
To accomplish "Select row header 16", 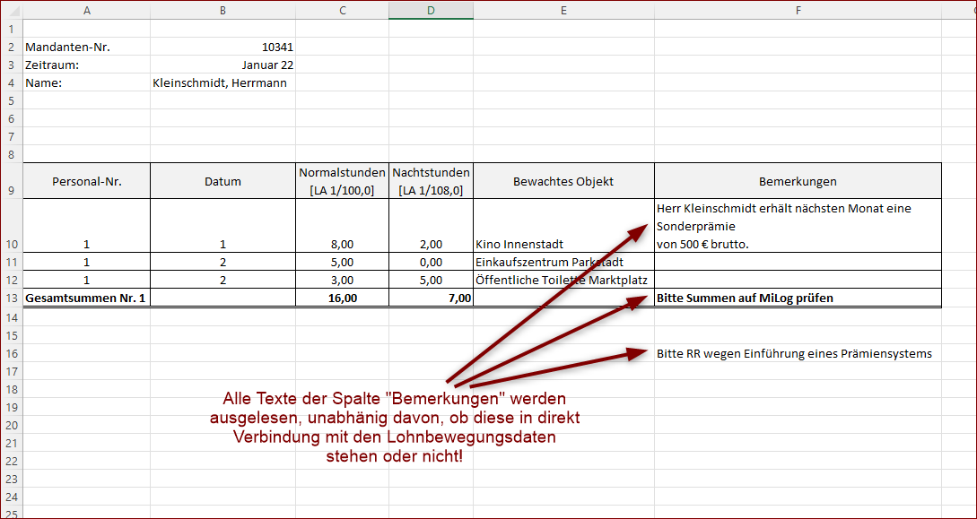I will click(12, 353).
